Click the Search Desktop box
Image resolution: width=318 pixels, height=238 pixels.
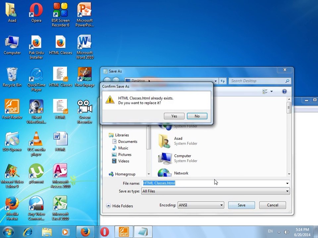[x=260, y=81]
